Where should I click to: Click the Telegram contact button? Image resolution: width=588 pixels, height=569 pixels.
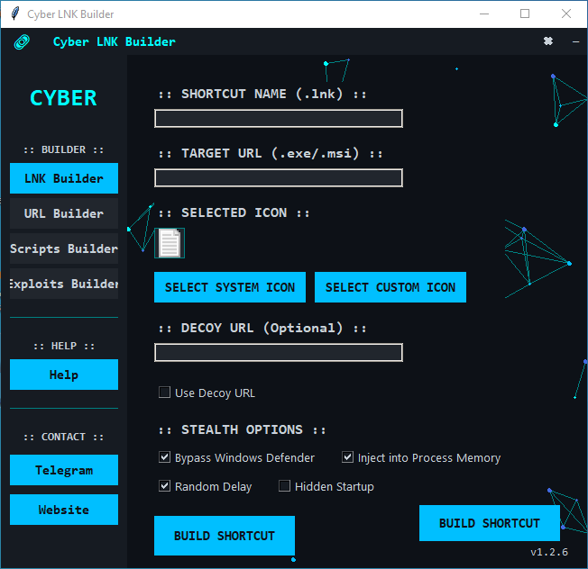click(64, 470)
